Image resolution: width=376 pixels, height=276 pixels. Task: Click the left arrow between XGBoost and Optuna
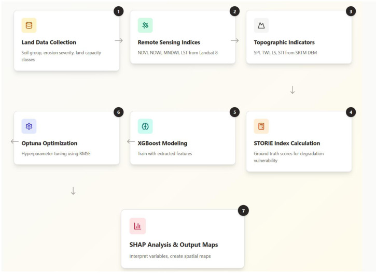pyautogui.click(x=131, y=141)
